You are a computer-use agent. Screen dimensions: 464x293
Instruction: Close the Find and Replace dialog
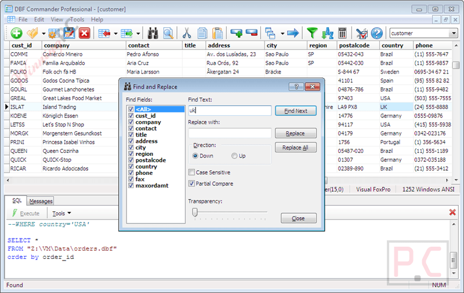312,86
